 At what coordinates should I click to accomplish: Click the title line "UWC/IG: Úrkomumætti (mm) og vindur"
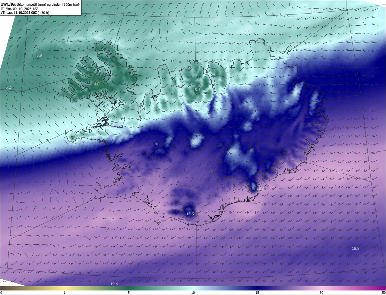[40, 4]
